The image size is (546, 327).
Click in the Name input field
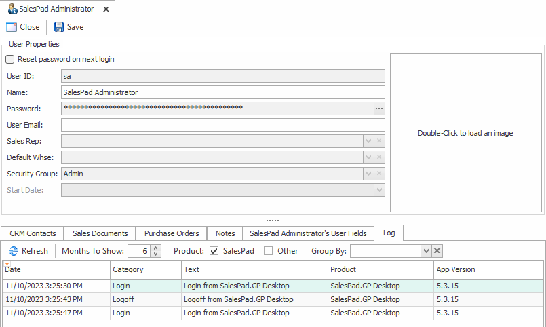tap(223, 92)
